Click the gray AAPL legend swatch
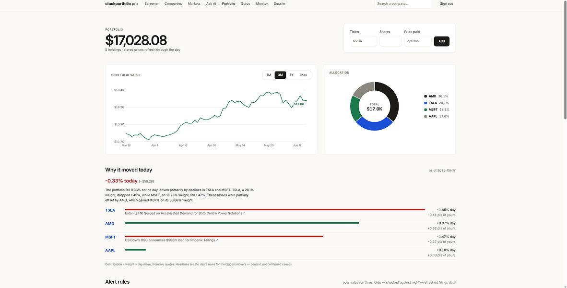Screen dimensions: 567x288 (x=425, y=116)
